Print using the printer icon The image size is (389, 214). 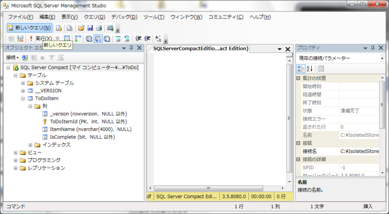click(x=99, y=28)
